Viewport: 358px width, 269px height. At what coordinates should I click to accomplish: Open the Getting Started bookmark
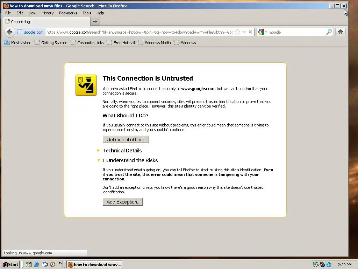pyautogui.click(x=51, y=42)
